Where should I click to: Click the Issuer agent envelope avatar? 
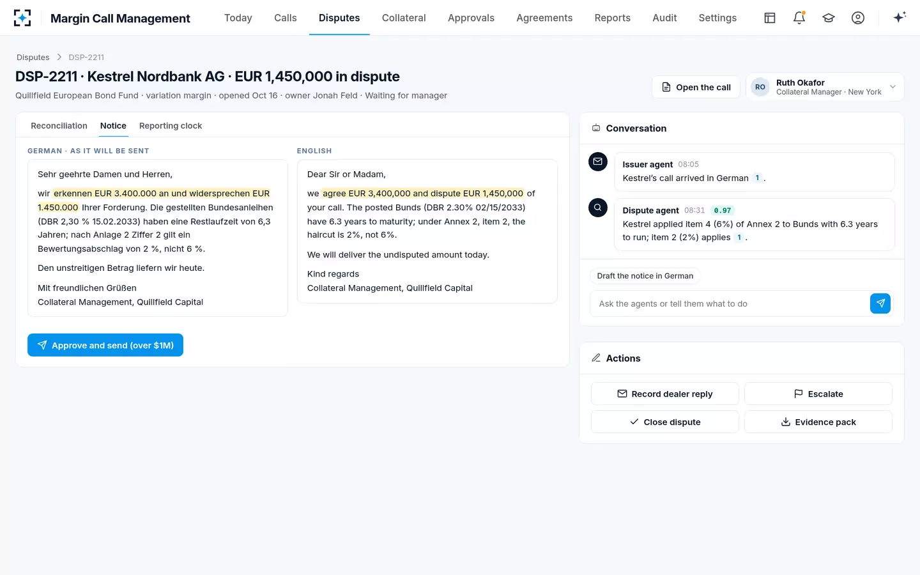[x=598, y=162]
